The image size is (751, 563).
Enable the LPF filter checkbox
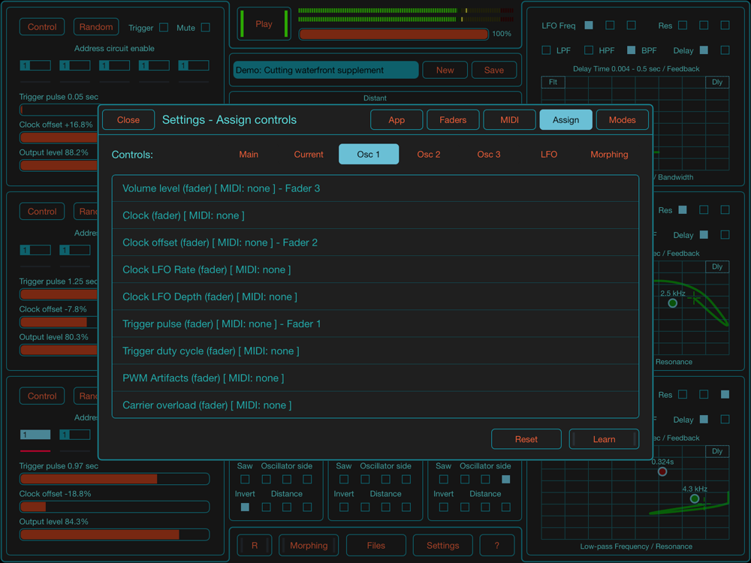547,50
